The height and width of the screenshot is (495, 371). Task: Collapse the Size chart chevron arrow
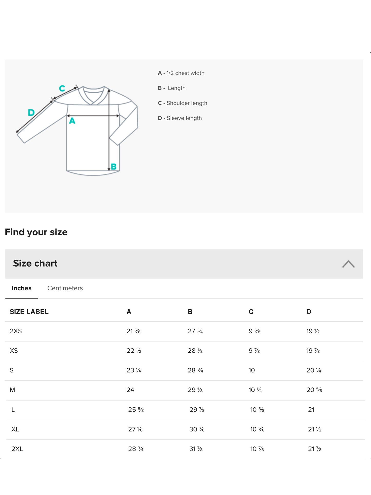(348, 264)
